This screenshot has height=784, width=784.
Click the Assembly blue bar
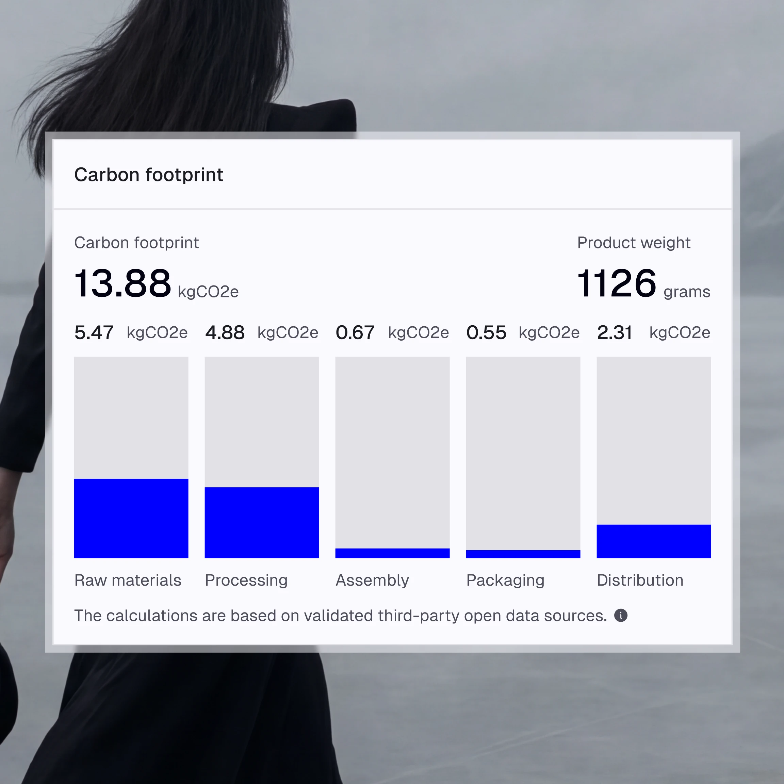pos(392,553)
